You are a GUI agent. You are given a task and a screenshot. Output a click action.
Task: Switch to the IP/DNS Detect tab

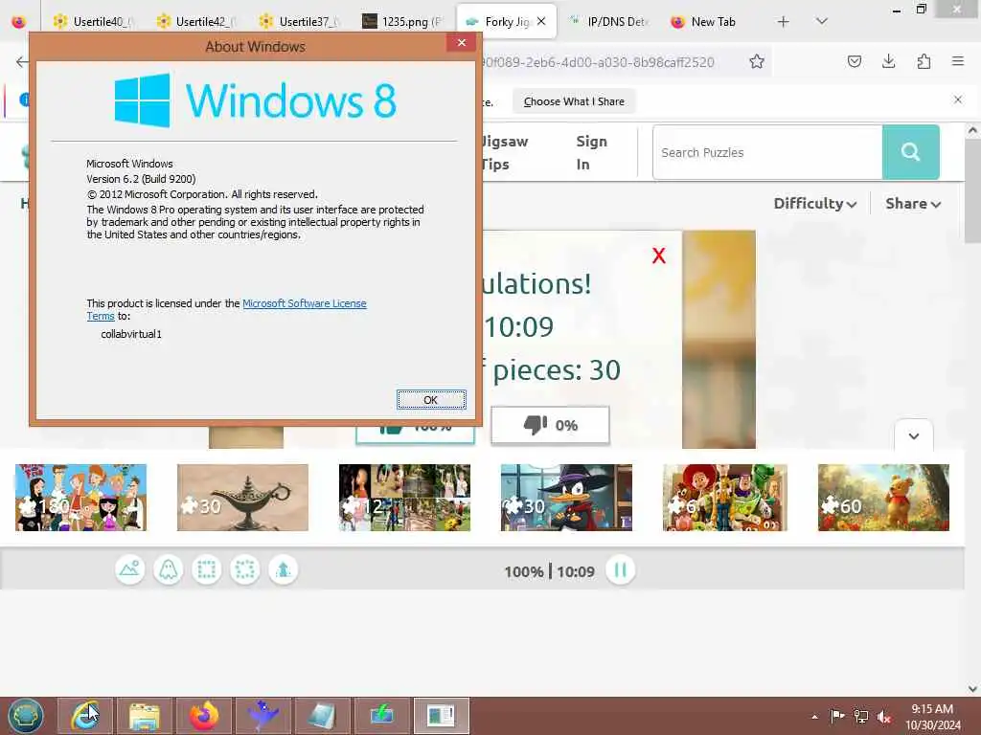[x=608, y=21]
